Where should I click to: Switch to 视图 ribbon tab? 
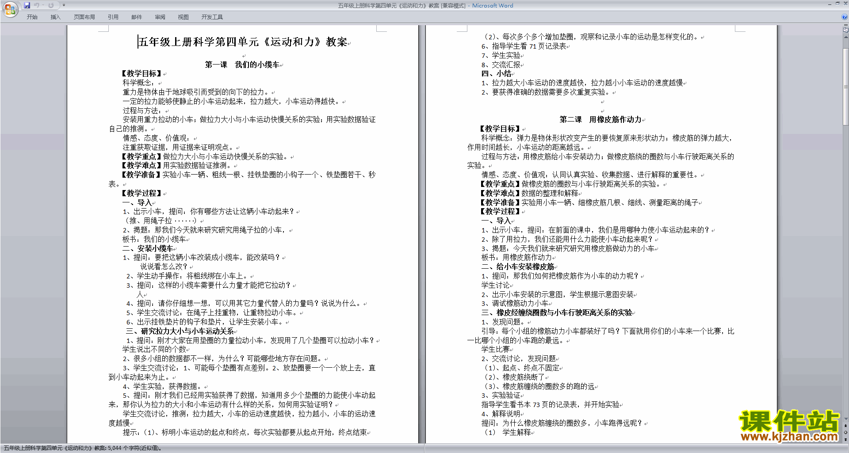tap(184, 17)
